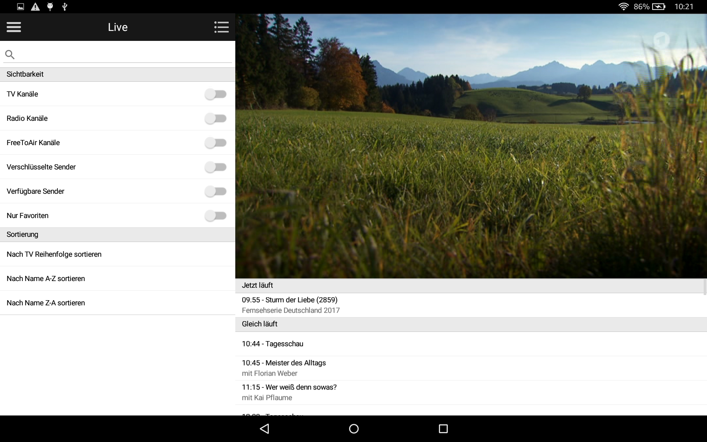Image resolution: width=707 pixels, height=442 pixels.
Task: Toggle Radio Kanäle visibility
Action: [x=216, y=118]
